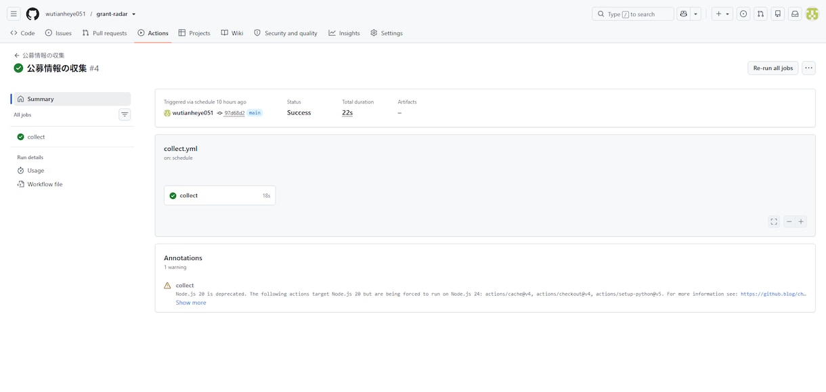The height and width of the screenshot is (392, 826).
Task: Click the green success check beside run title
Action: pos(18,68)
